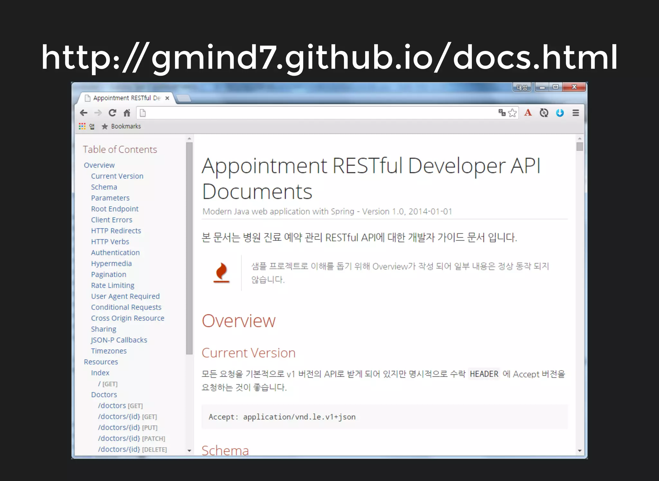Open the Schema contents link

click(x=104, y=187)
